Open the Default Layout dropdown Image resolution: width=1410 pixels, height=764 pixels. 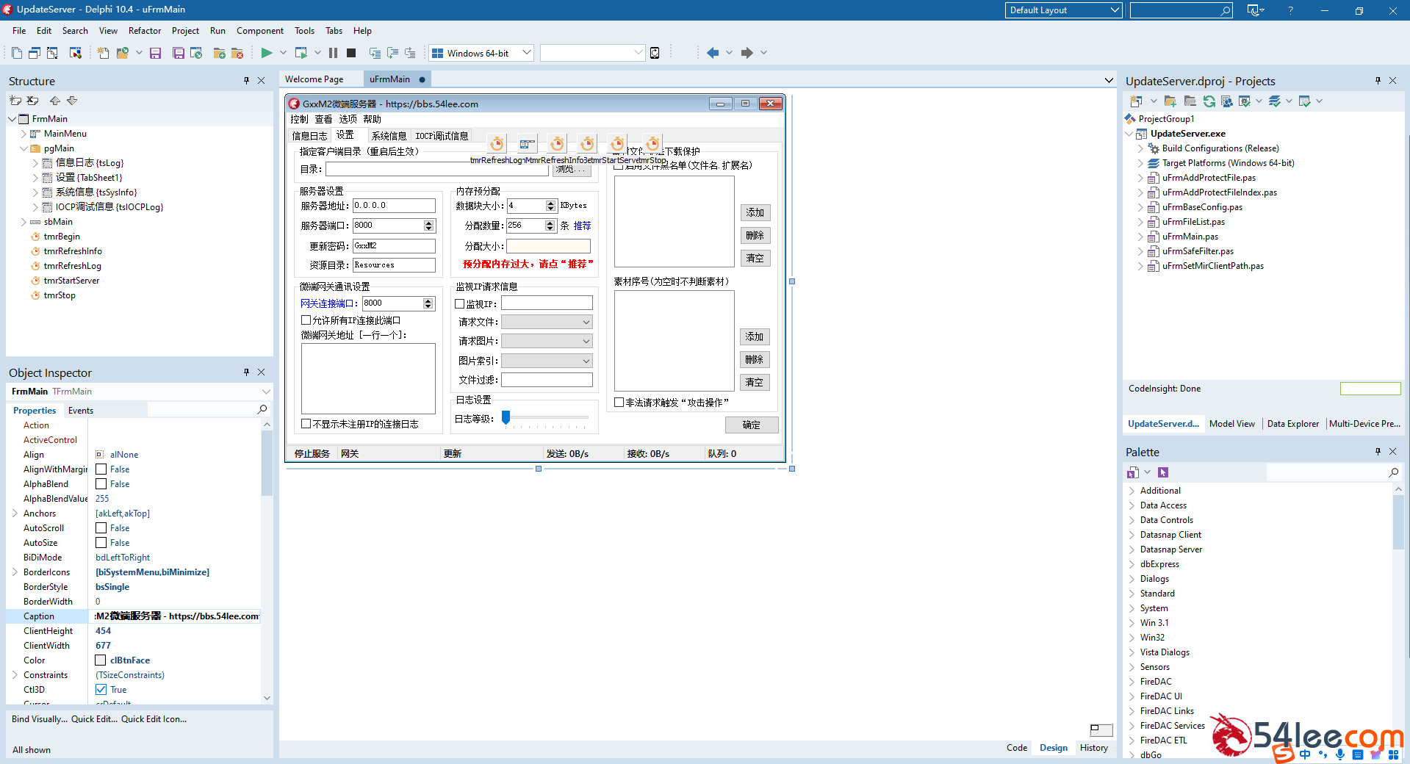[x=1115, y=10]
